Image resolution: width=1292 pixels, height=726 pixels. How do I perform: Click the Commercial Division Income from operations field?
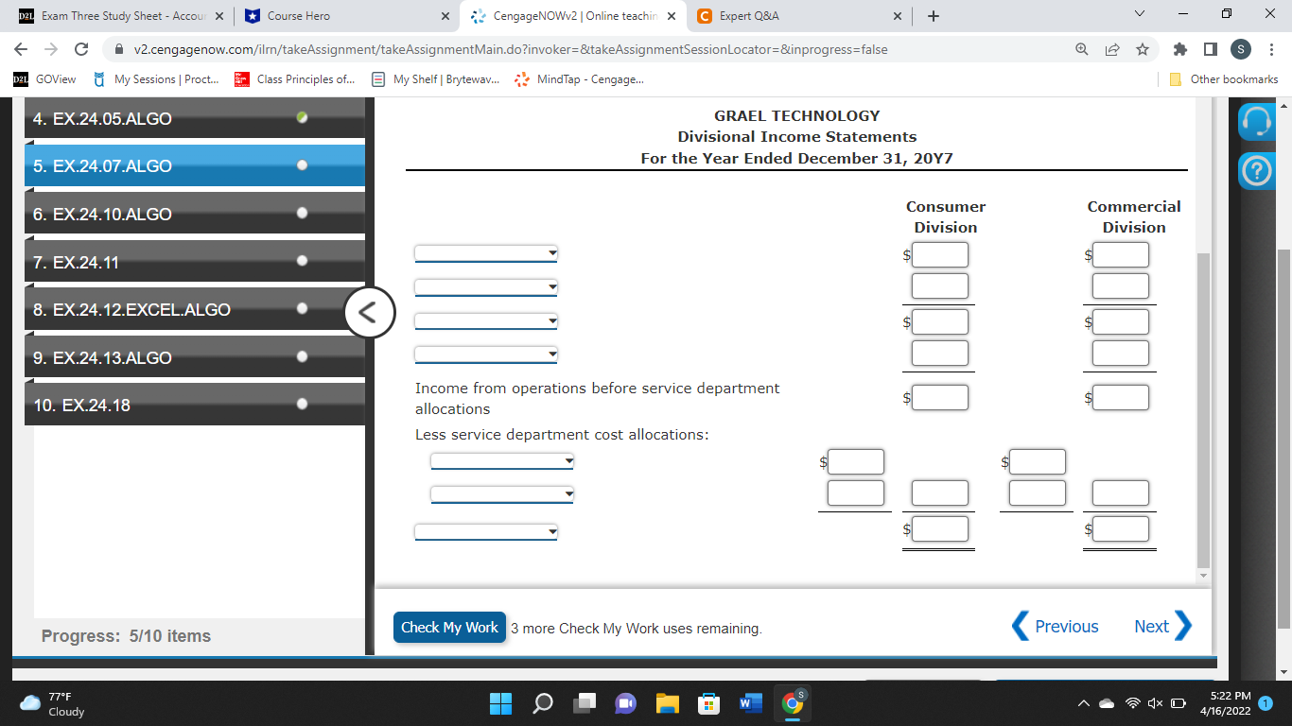tap(1121, 398)
